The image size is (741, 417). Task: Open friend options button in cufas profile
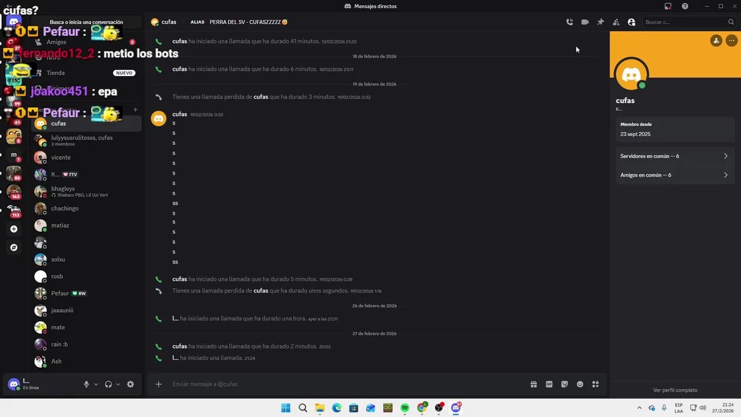(717, 41)
